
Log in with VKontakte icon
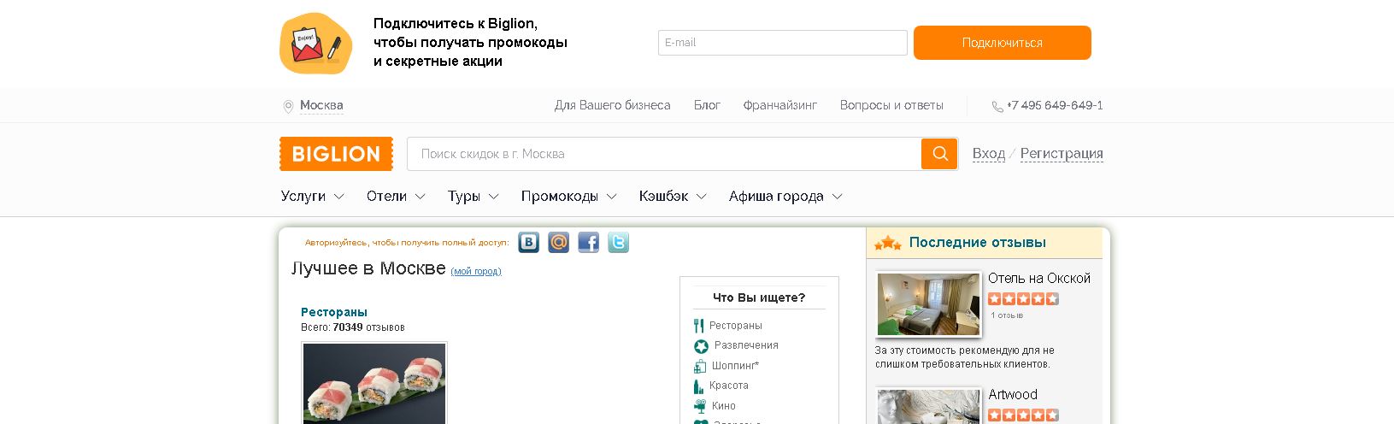pyautogui.click(x=529, y=243)
